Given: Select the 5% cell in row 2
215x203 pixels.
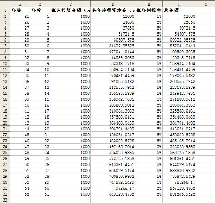Looking at the screenshot, I should click(149, 16).
